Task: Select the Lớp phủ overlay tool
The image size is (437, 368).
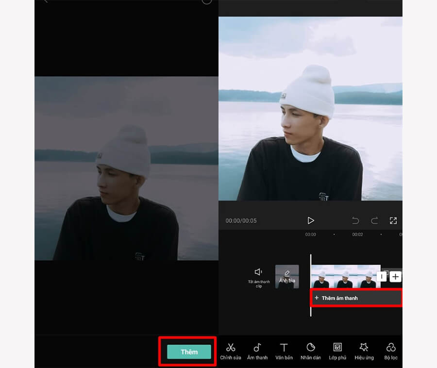Action: pyautogui.click(x=338, y=351)
